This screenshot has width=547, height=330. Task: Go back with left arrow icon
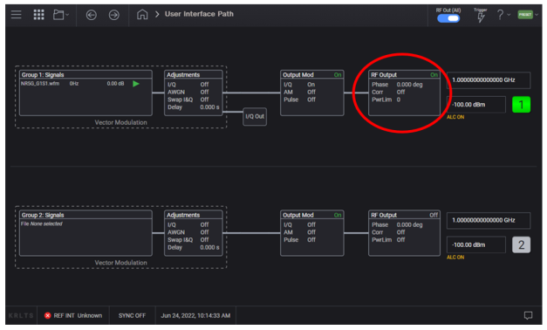tap(92, 15)
